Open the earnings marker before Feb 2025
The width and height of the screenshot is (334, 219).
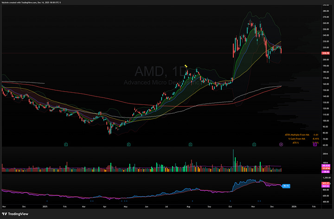pyautogui.click(x=66, y=144)
